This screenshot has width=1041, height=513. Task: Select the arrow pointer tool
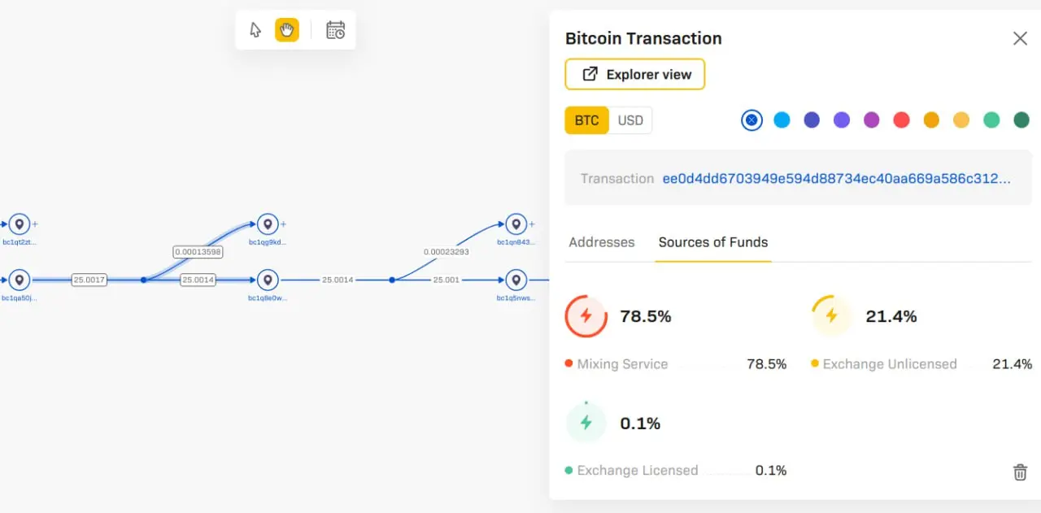coord(255,30)
